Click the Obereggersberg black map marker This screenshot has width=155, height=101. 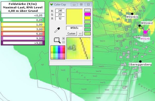click(x=140, y=61)
